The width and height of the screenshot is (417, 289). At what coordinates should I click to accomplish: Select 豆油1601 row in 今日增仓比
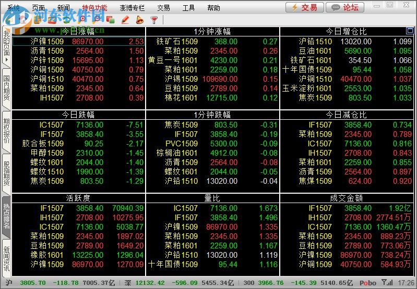[x=347, y=51]
